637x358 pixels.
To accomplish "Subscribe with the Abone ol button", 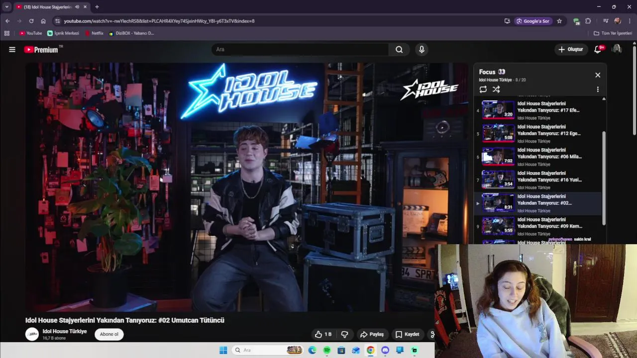I will [x=109, y=334].
